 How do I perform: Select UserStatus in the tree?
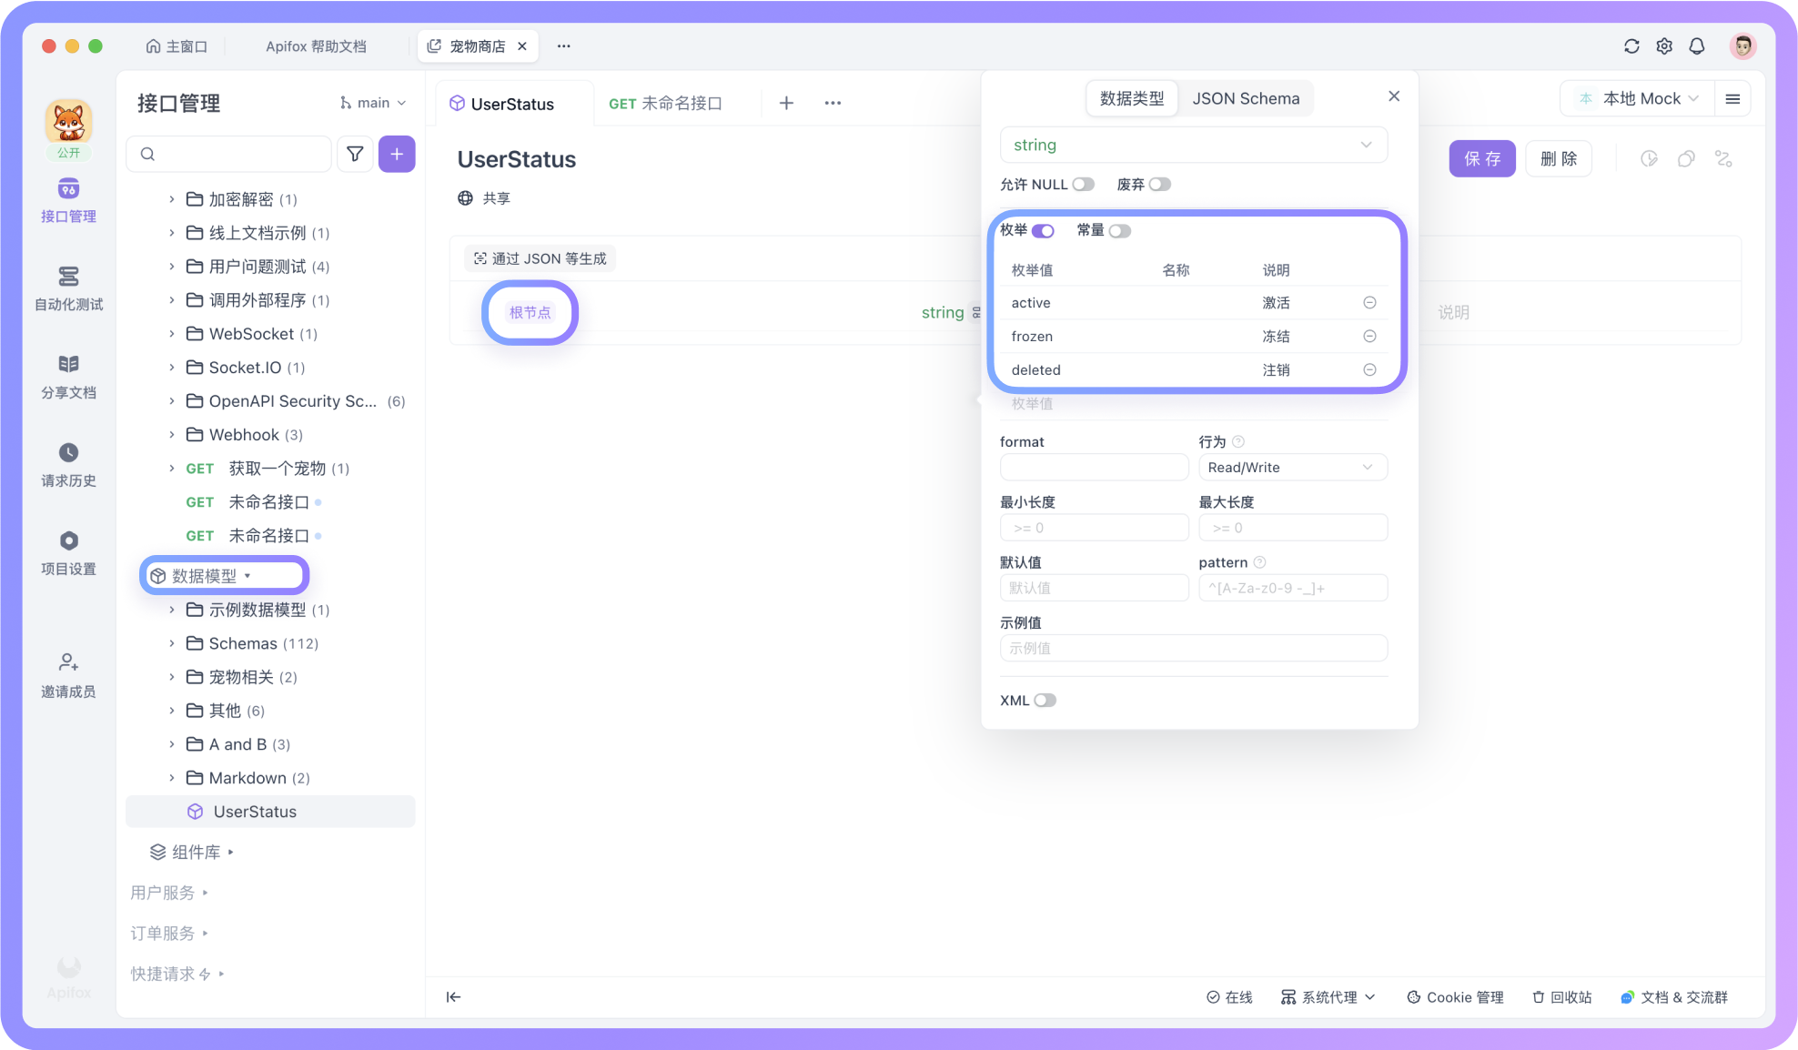point(270,812)
